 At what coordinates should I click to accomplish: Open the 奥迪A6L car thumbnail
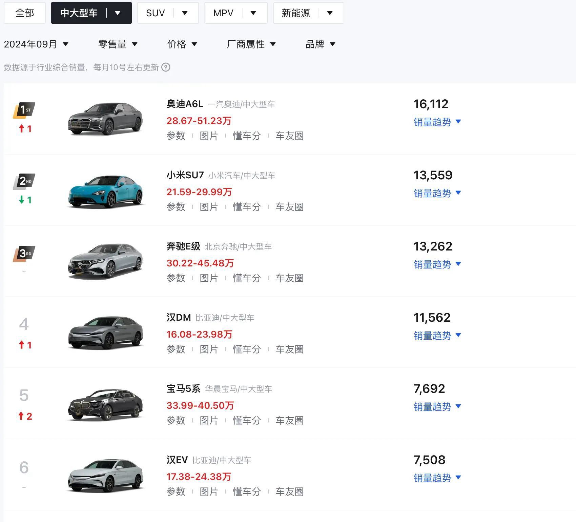[x=105, y=119]
